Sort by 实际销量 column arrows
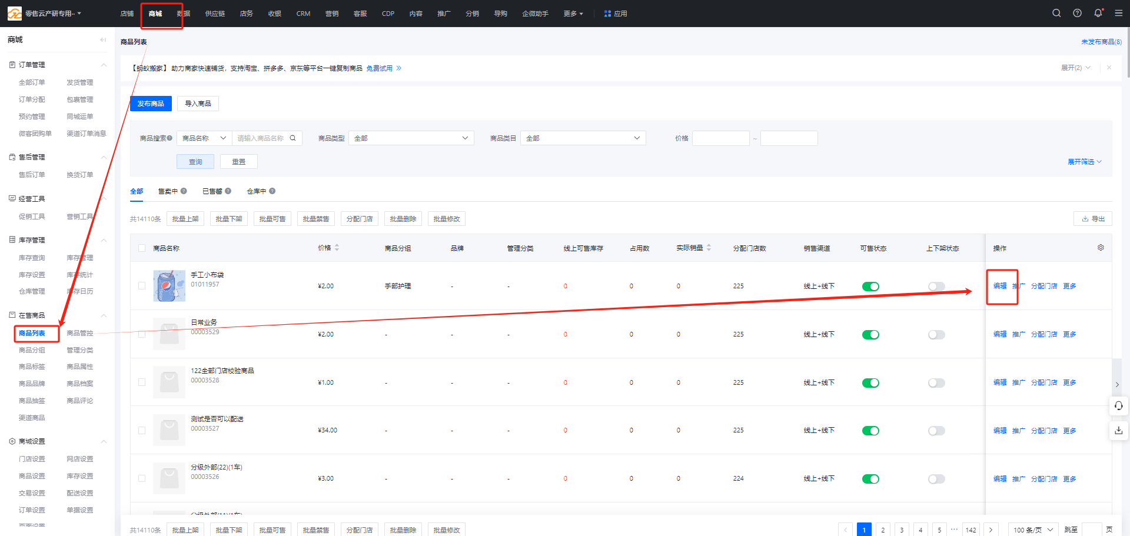 pyautogui.click(x=709, y=248)
